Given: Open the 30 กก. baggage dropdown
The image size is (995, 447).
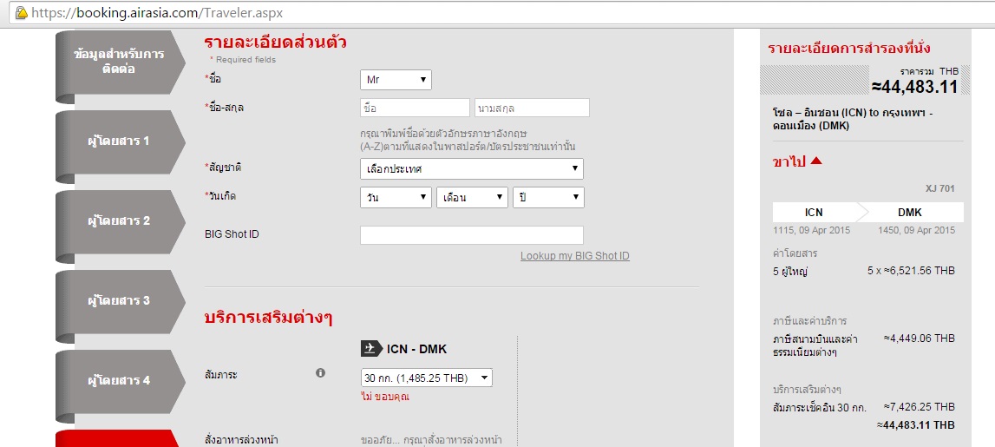Looking at the screenshot, I should tap(427, 378).
